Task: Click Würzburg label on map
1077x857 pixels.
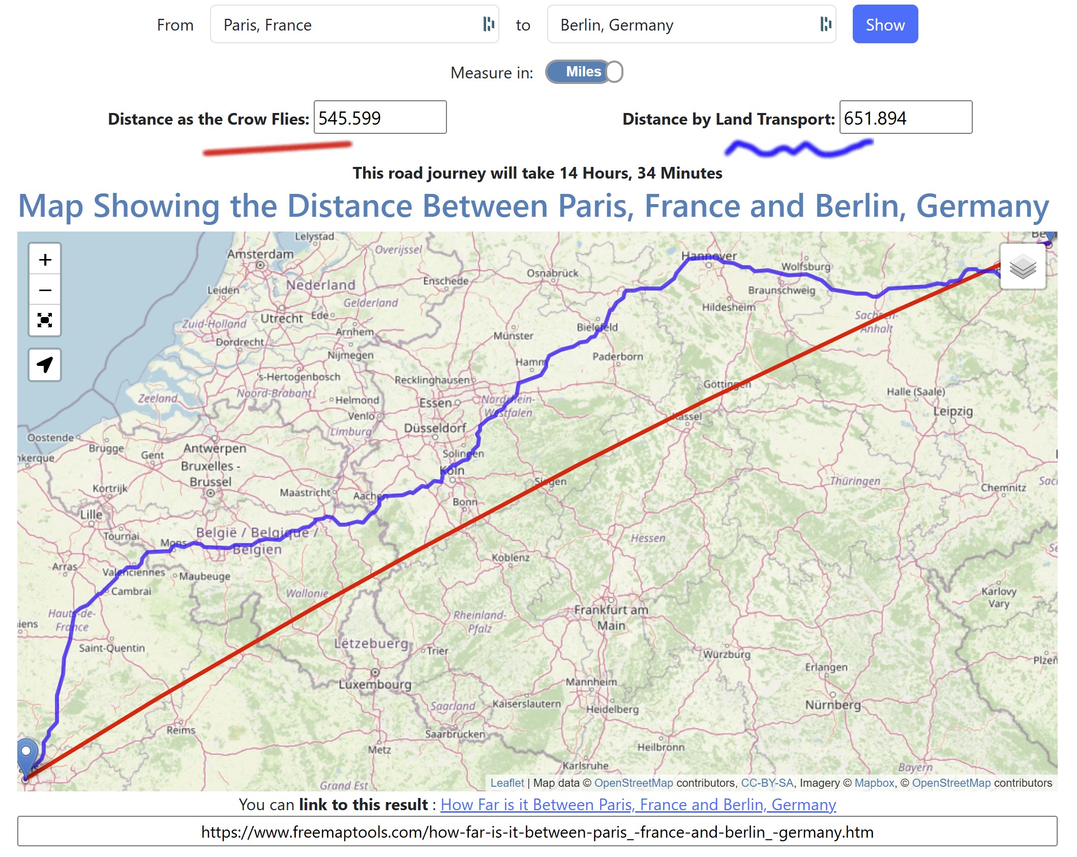Action: (x=727, y=654)
